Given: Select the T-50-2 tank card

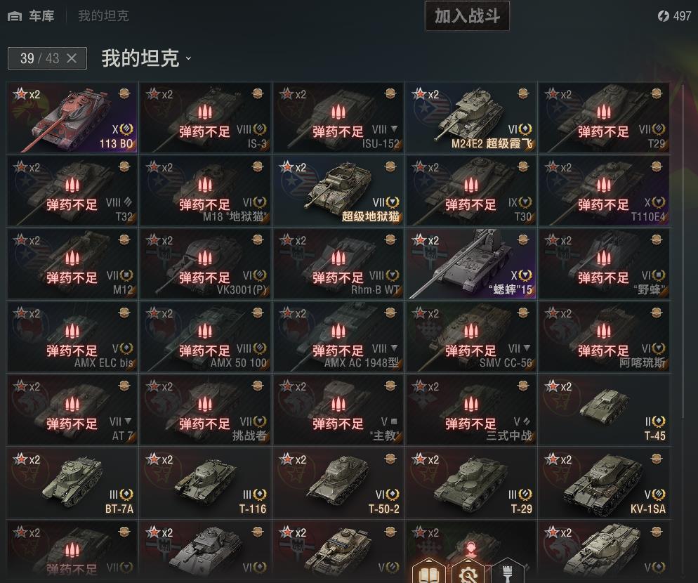Looking at the screenshot, I should (338, 483).
